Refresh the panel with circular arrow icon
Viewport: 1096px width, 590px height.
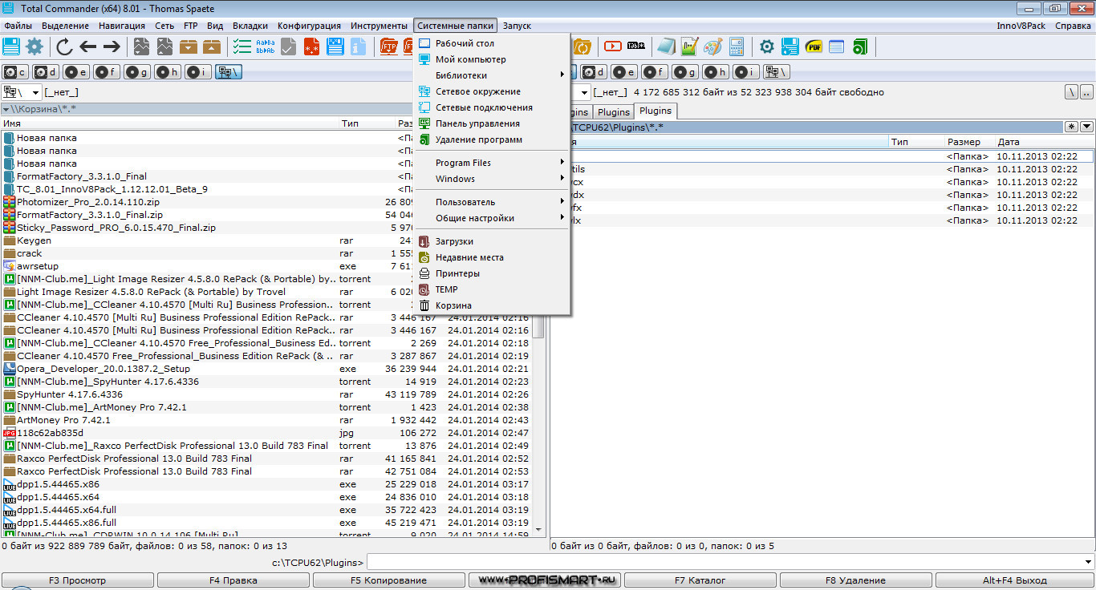pyautogui.click(x=64, y=46)
